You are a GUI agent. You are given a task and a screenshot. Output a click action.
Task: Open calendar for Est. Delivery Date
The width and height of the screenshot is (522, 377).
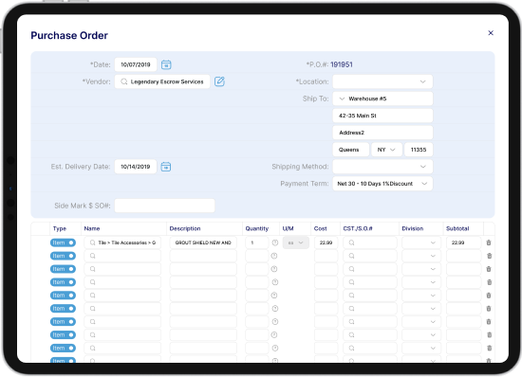(166, 167)
